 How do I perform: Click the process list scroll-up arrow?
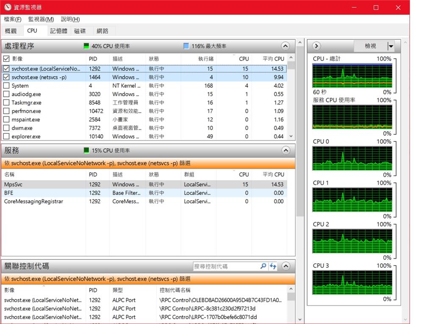tap(291, 58)
